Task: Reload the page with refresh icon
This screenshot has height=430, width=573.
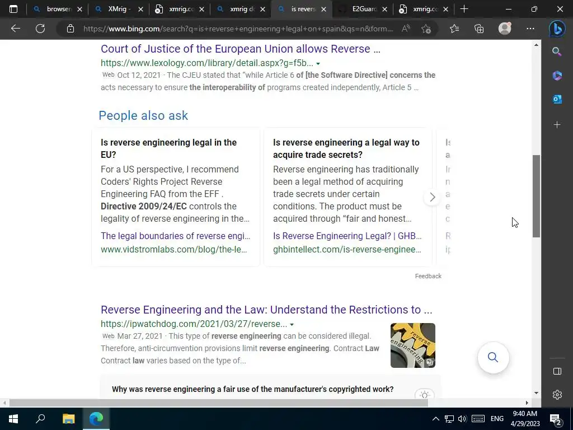Action: pos(40,29)
